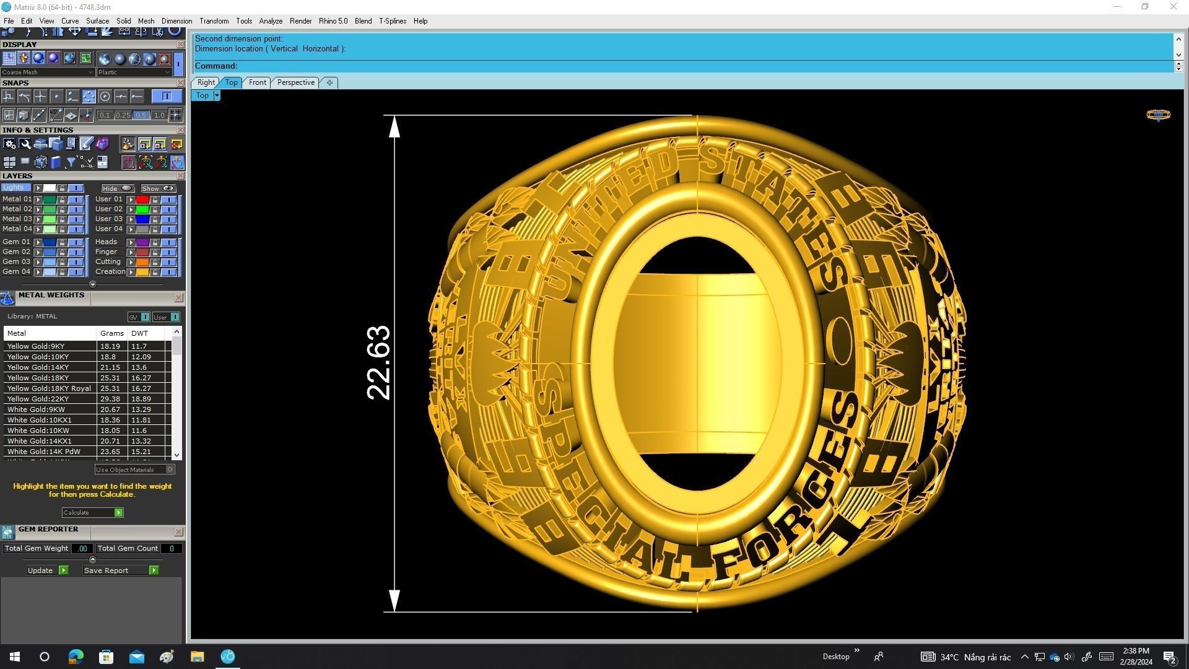This screenshot has width=1189, height=669.
Task: Toggle Gem 01 layer on/off switch
Action: tap(76, 242)
